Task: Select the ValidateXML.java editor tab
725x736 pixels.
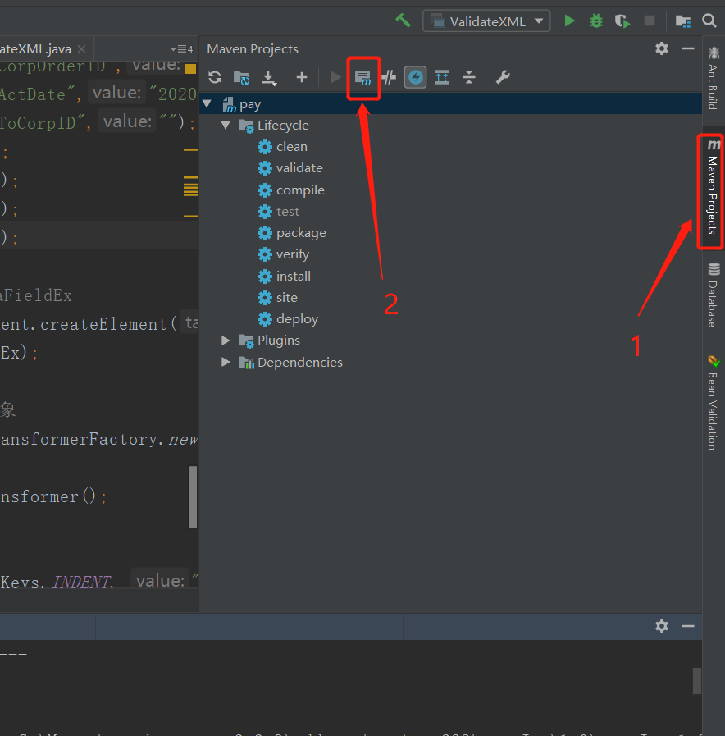Action: point(43,48)
